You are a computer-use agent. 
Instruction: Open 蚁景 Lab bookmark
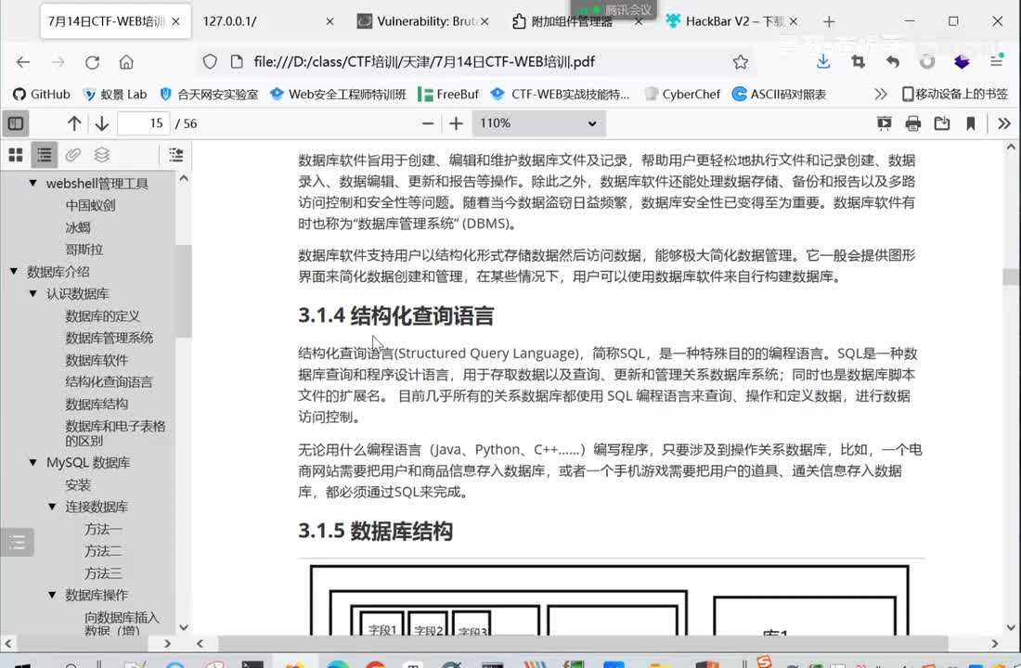point(114,95)
